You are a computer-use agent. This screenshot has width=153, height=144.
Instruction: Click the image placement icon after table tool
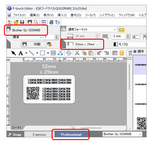point(60,53)
